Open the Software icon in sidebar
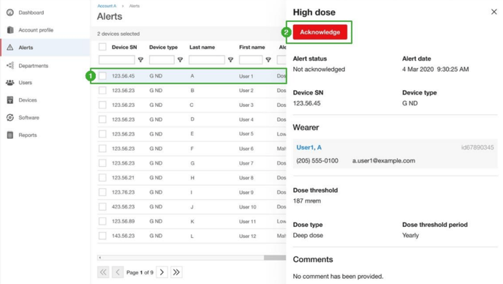This screenshot has height=284, width=503. 10,118
